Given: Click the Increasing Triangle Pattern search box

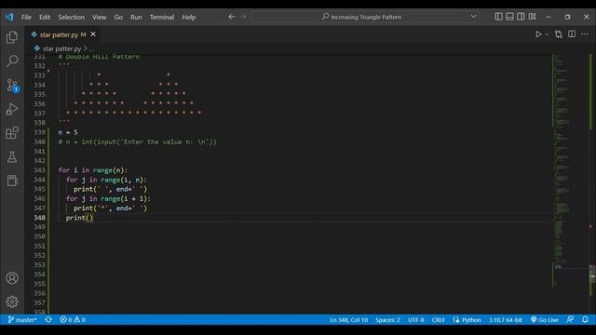Looking at the screenshot, I should (365, 17).
